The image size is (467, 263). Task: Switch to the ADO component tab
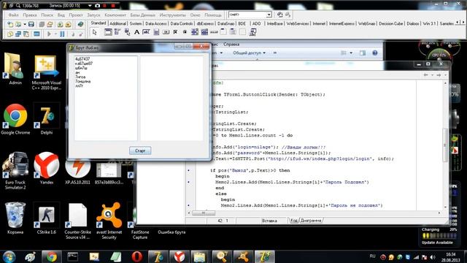point(256,23)
